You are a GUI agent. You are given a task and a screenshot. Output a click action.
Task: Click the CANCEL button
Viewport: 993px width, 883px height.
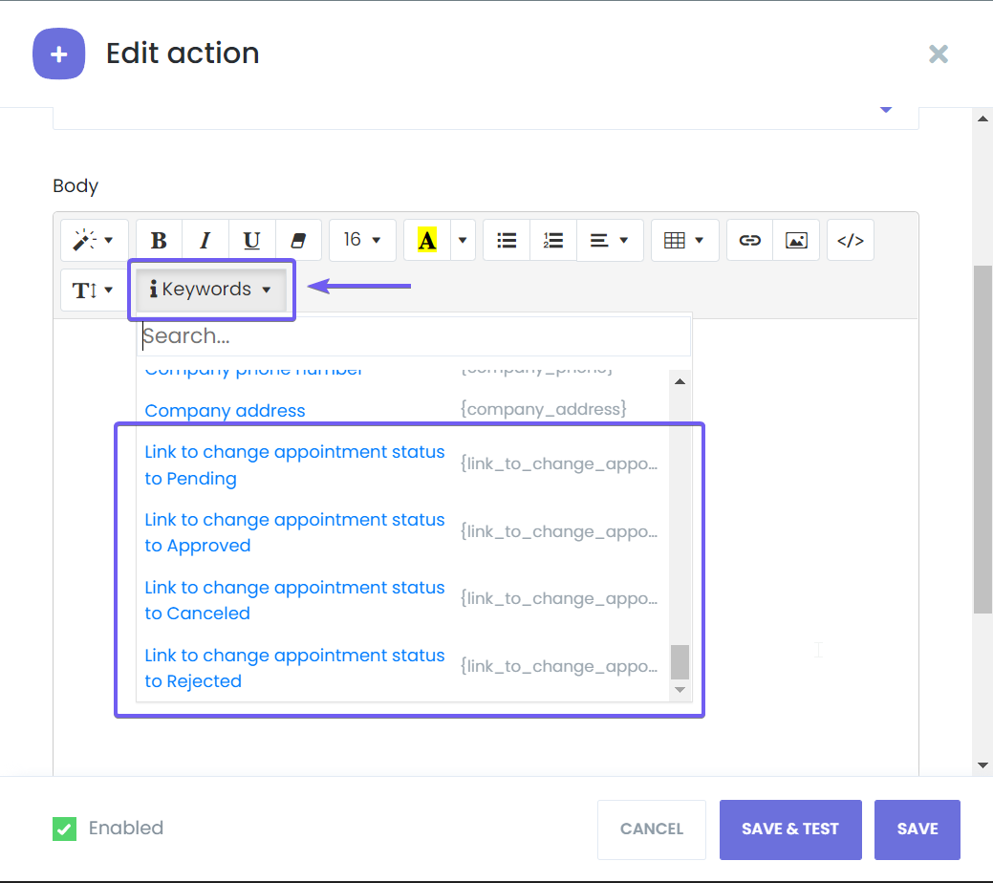[651, 829]
